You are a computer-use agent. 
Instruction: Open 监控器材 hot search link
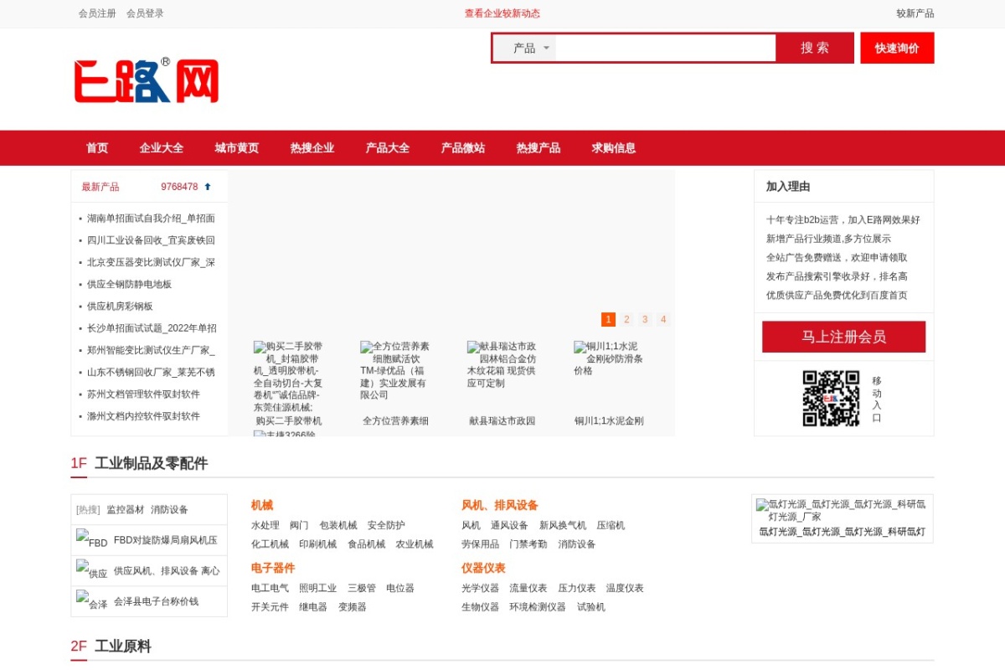[125, 510]
